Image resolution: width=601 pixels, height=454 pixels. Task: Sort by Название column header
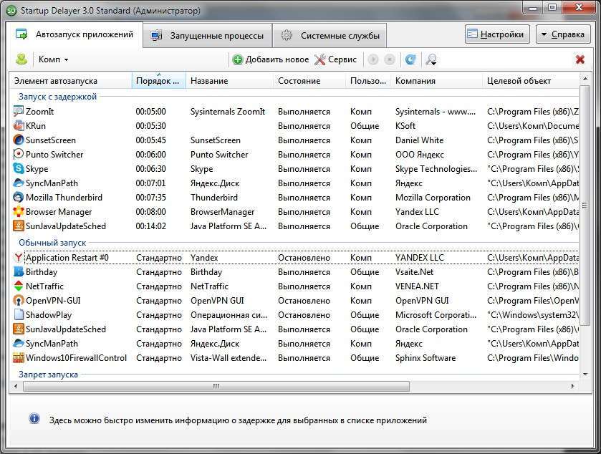230,81
